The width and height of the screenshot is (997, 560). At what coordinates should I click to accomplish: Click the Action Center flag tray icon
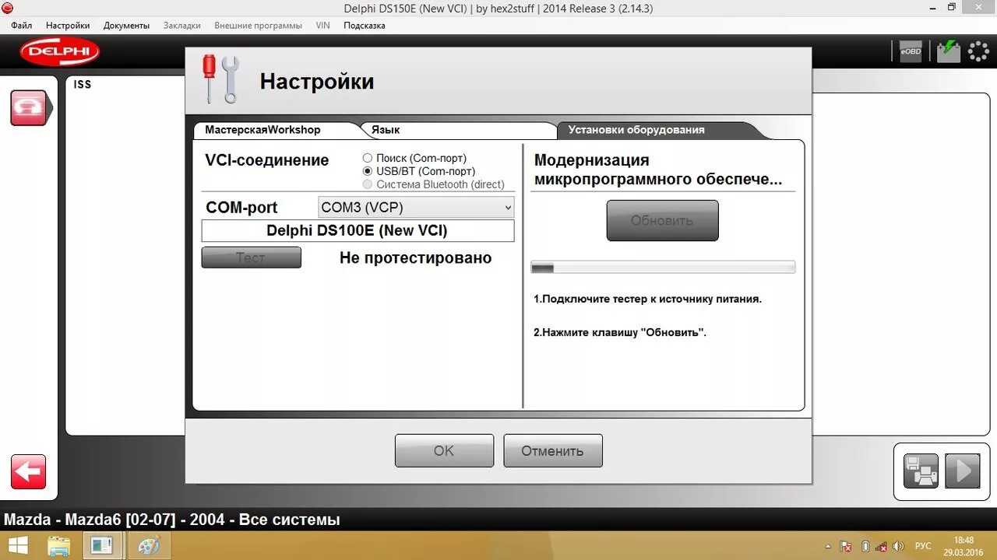(847, 546)
